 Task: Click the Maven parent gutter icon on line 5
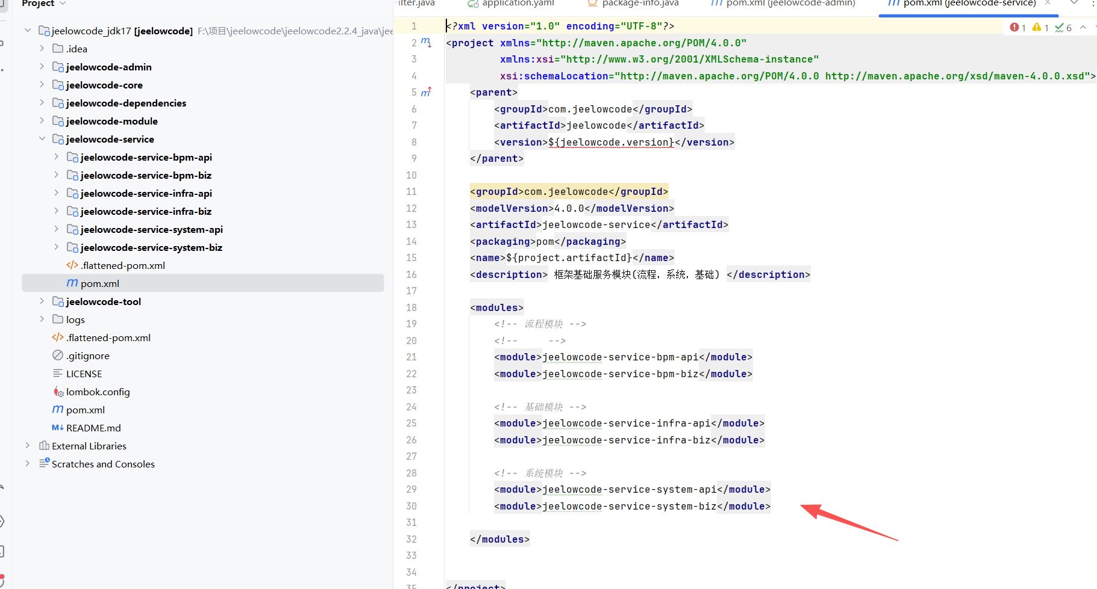click(426, 92)
